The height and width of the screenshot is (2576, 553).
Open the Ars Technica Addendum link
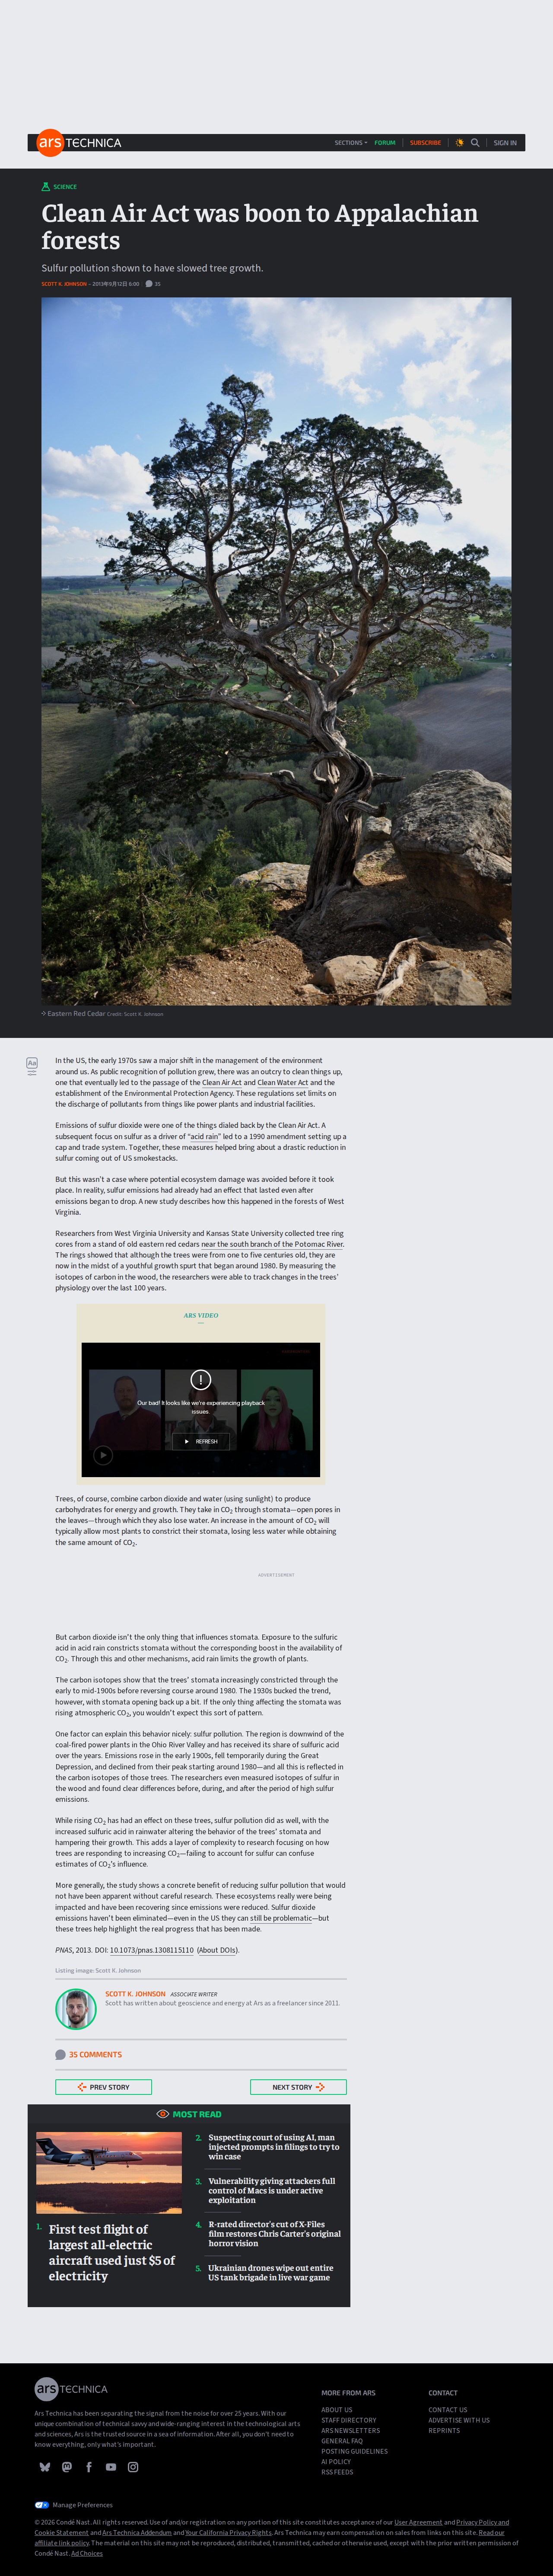[x=137, y=2533]
